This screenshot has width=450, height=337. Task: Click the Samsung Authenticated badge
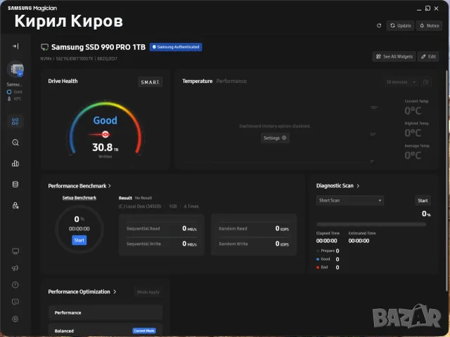point(176,47)
